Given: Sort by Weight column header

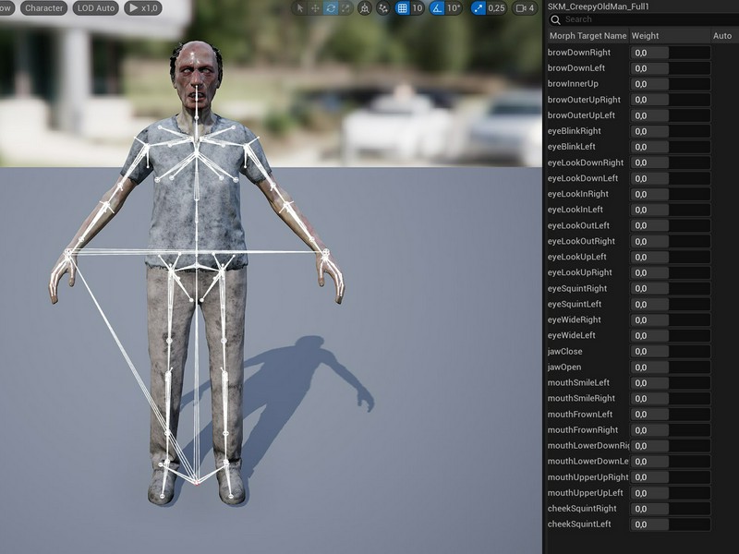Looking at the screenshot, I should (x=670, y=36).
